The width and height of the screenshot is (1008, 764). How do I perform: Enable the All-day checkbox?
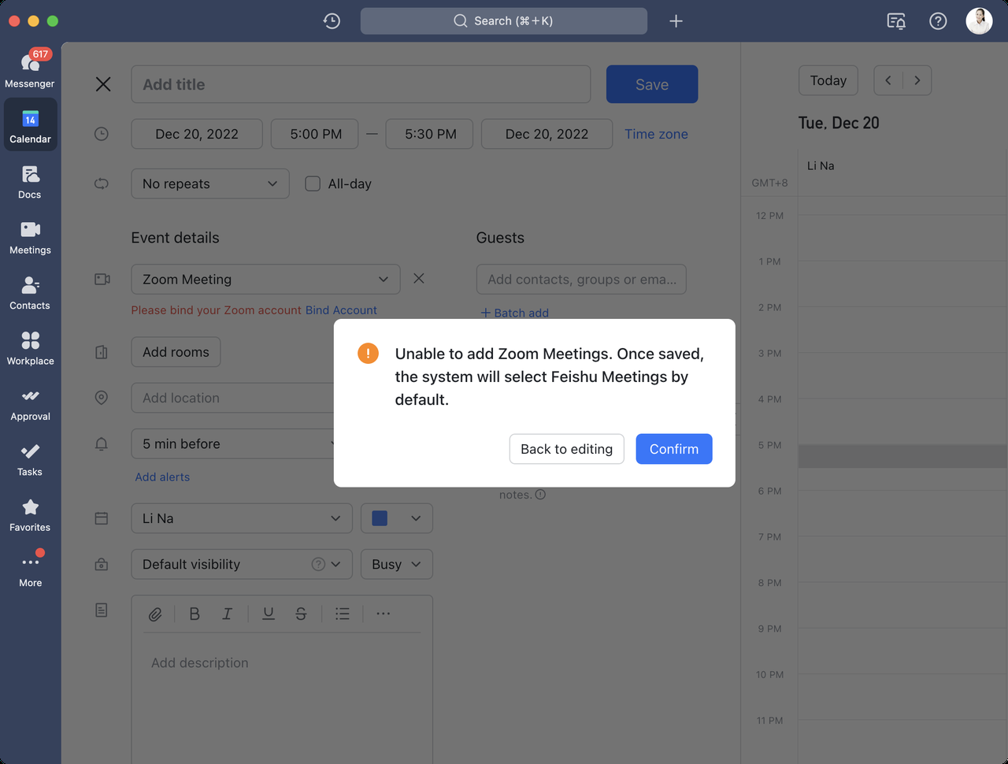pos(313,184)
